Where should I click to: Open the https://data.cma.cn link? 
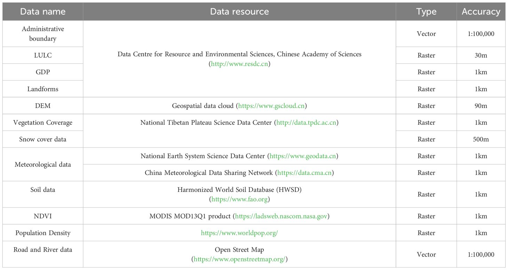[305, 173]
